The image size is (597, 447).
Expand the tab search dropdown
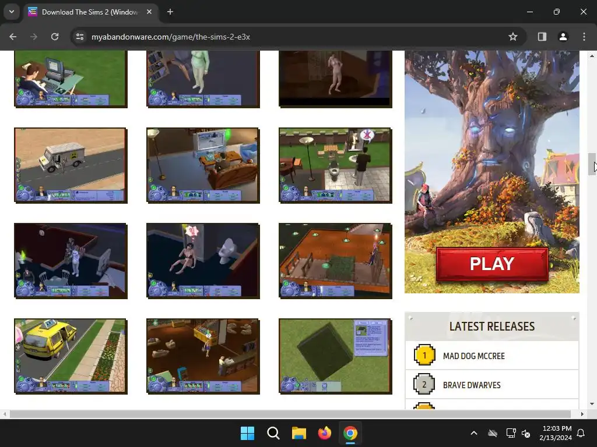(x=12, y=12)
